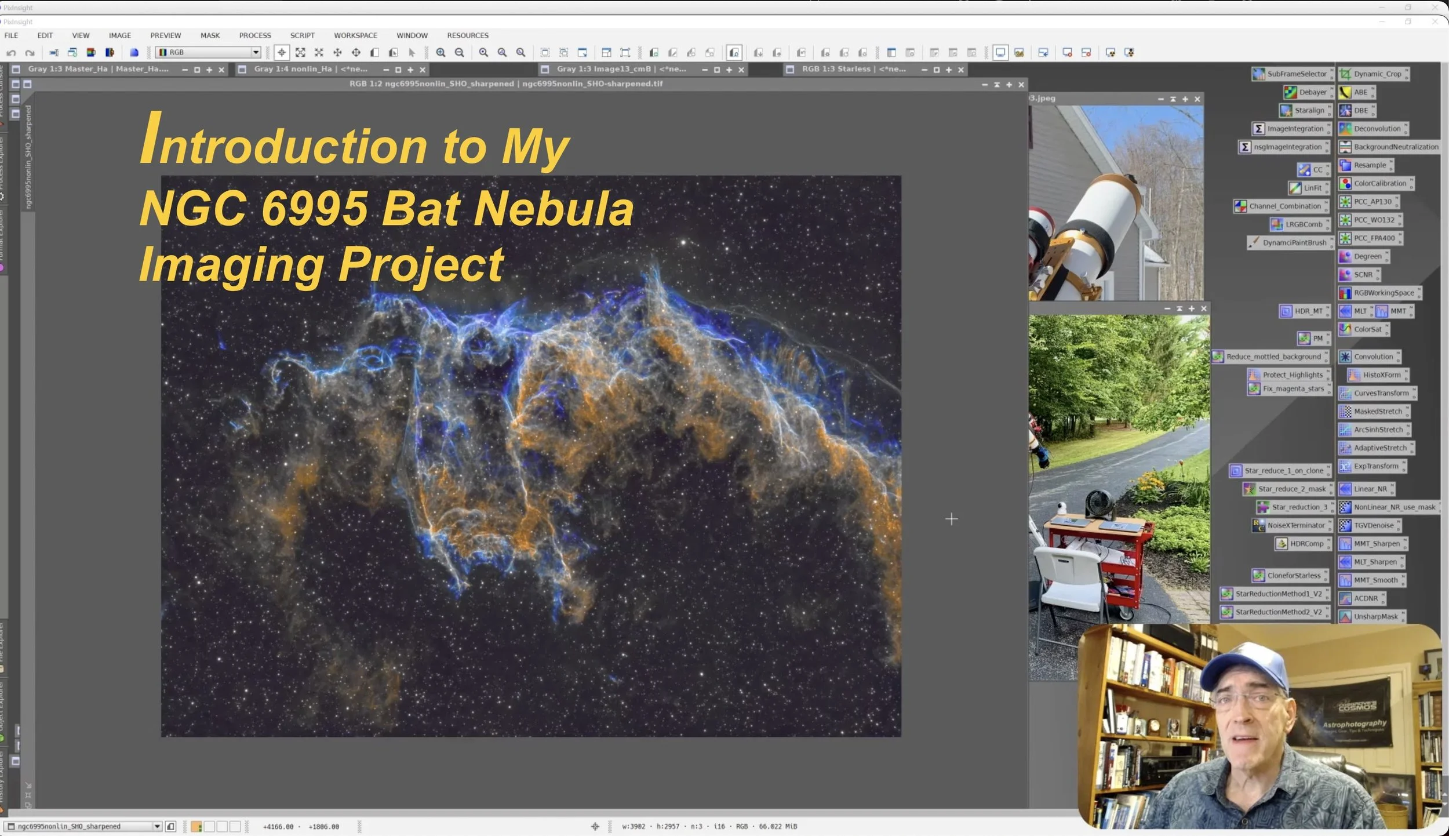The image size is (1449, 836).
Task: Expand the ngc6995nonlin_SHO_sharpened view selector
Action: point(156,827)
